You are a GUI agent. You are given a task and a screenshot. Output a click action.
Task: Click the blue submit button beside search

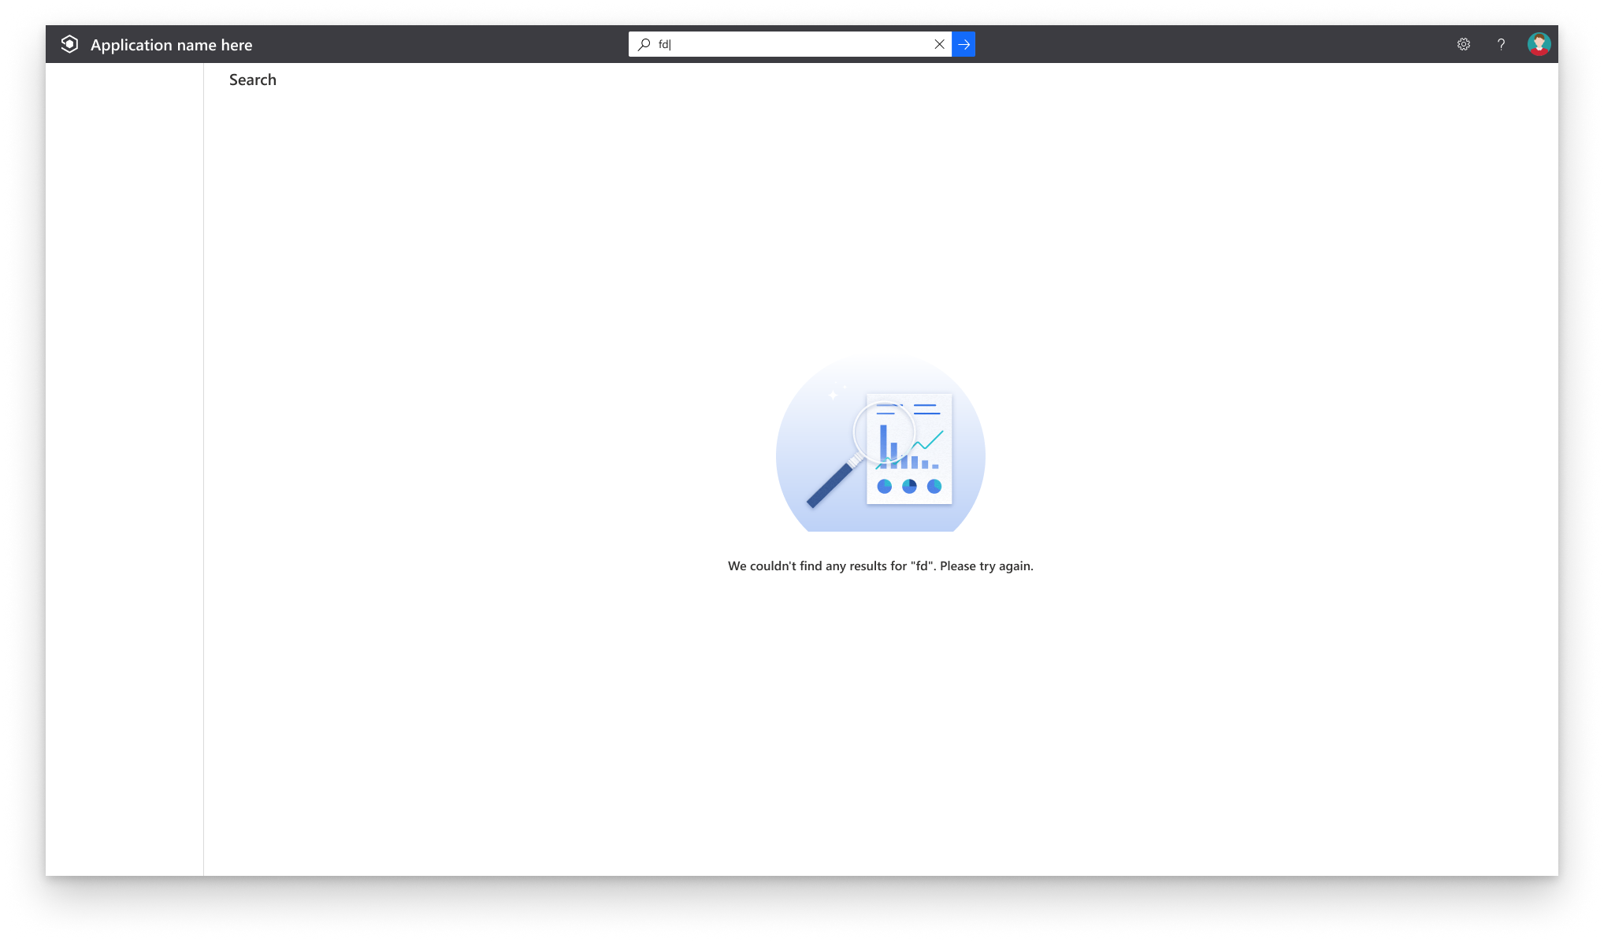pyautogui.click(x=964, y=44)
